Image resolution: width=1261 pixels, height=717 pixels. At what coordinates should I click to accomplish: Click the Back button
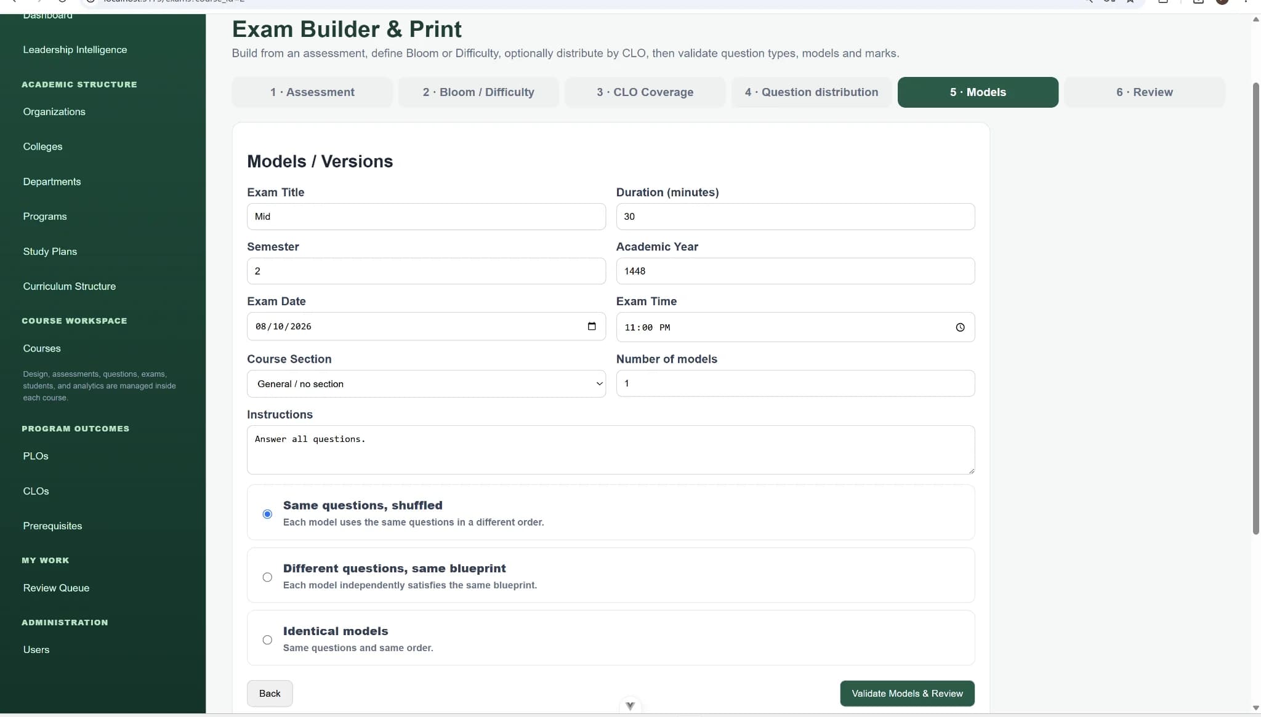(x=270, y=693)
